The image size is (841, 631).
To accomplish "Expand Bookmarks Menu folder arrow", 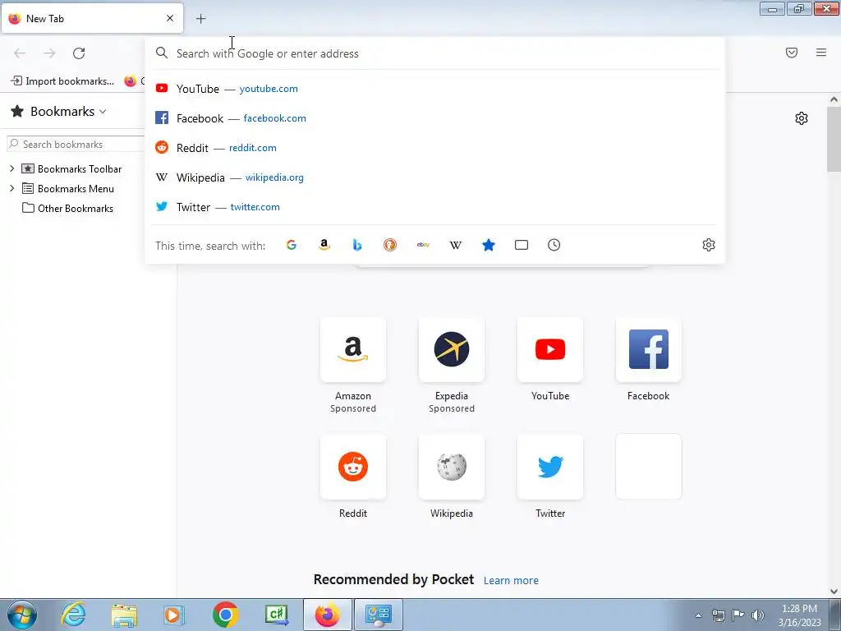I will tap(11, 188).
